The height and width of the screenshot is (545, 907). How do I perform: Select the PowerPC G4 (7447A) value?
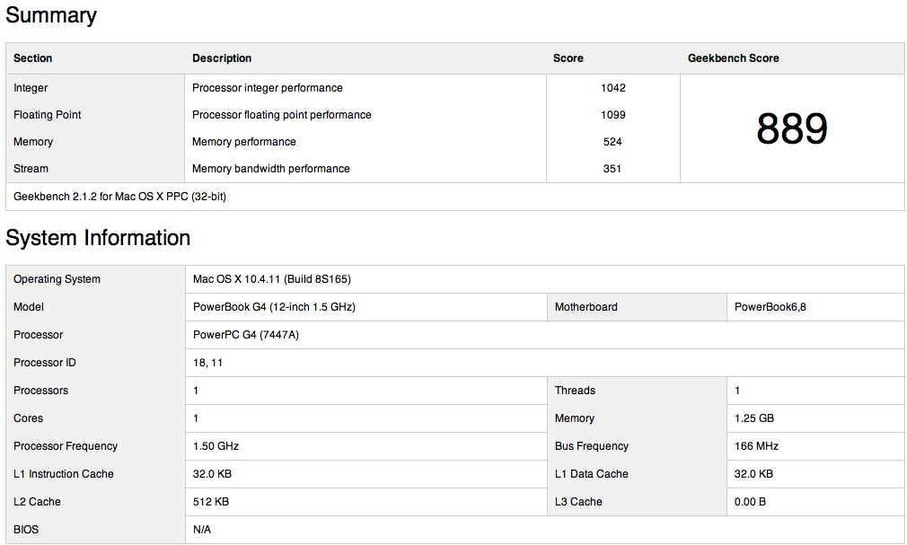coord(246,334)
